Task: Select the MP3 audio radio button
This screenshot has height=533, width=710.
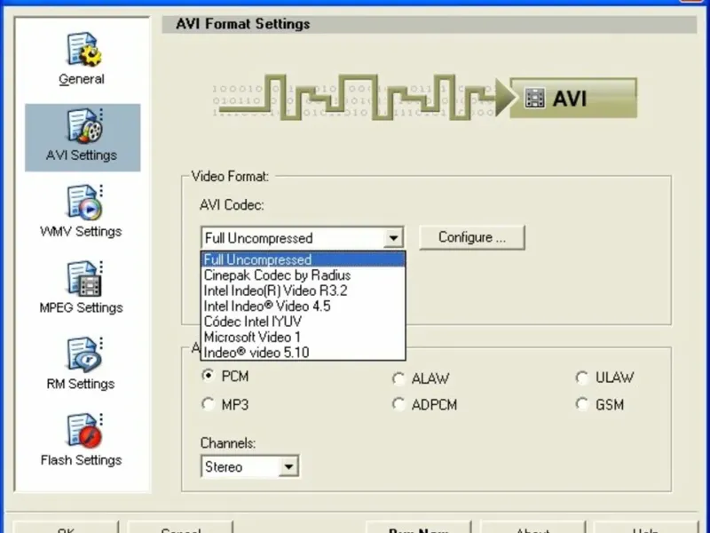Action: click(208, 404)
